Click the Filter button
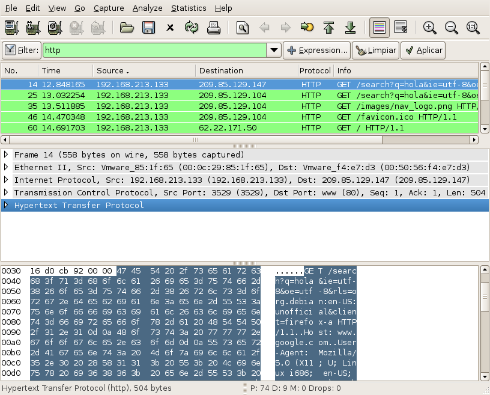The height and width of the screenshot is (395, 490). (x=22, y=51)
